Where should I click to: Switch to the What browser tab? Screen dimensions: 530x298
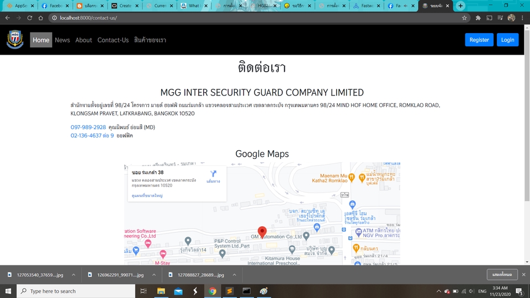(x=193, y=6)
